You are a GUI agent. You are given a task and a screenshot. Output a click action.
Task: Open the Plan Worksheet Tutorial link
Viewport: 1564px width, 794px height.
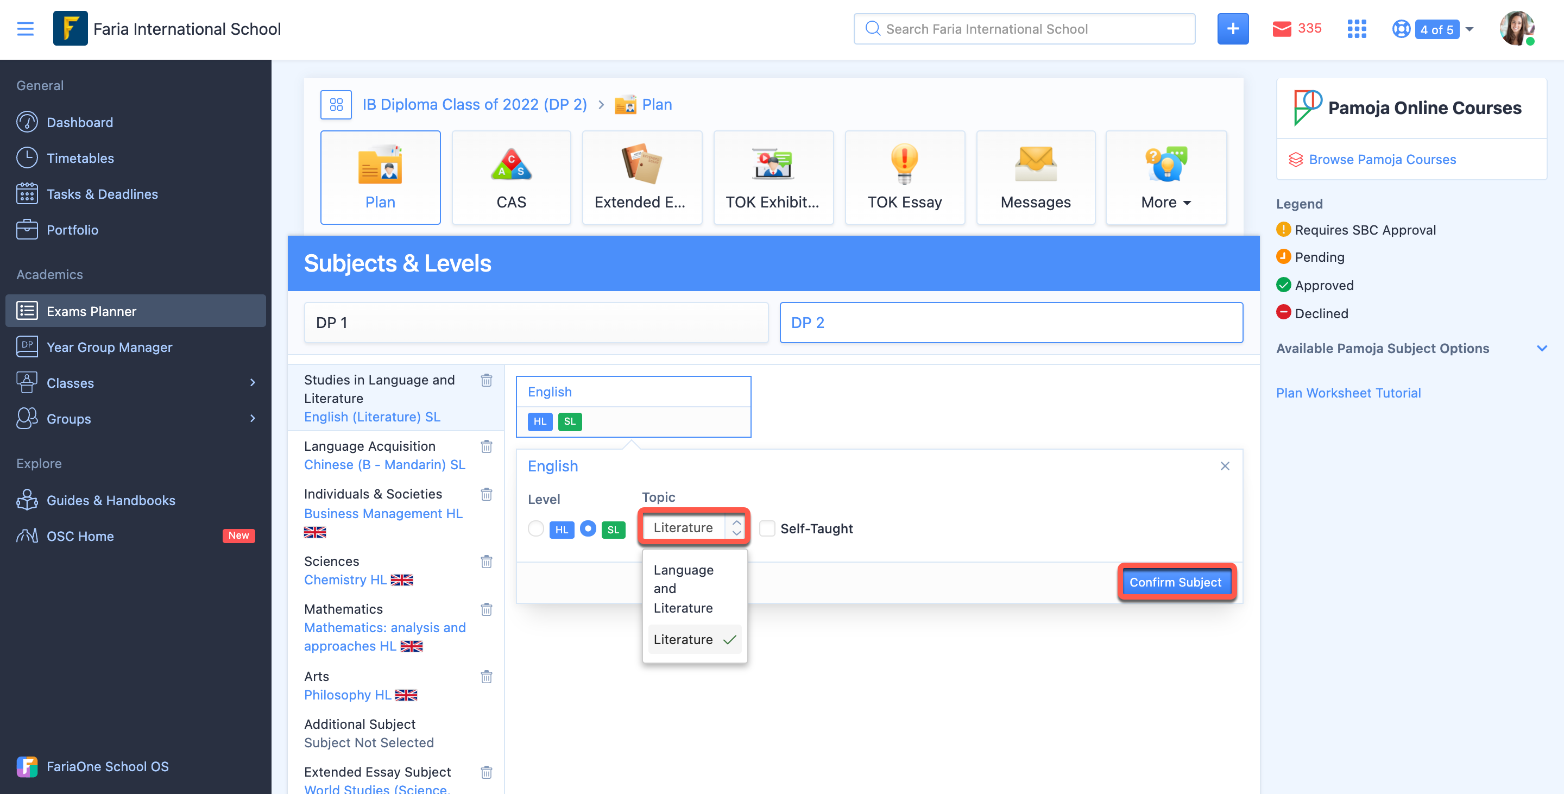tap(1348, 393)
